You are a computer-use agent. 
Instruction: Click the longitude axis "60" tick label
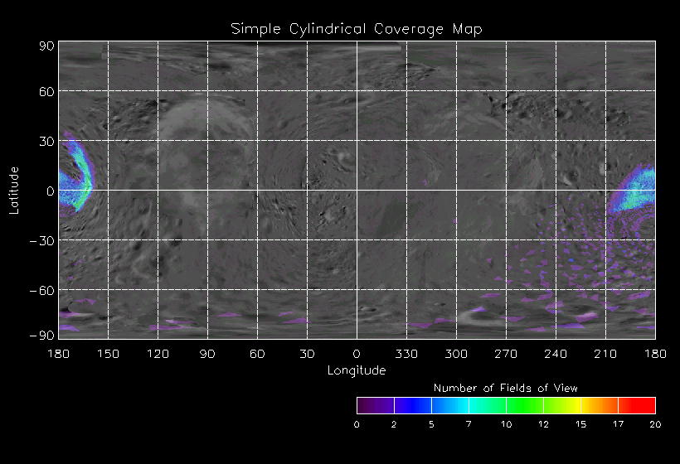257,354
